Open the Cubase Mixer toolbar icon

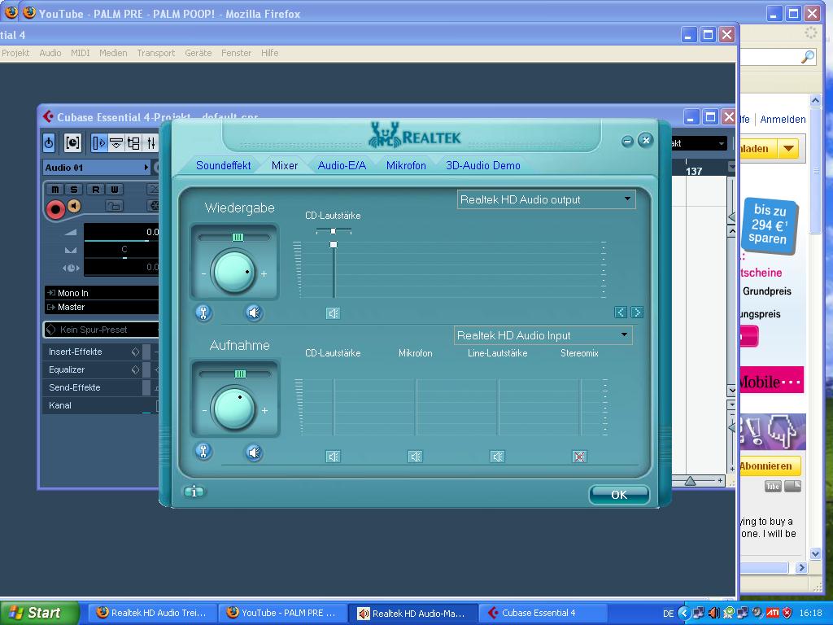coord(150,143)
